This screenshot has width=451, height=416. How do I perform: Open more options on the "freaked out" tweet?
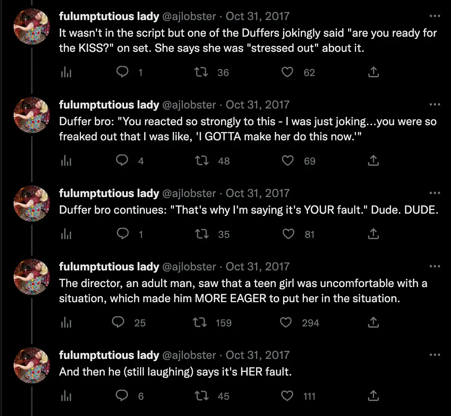coord(435,105)
